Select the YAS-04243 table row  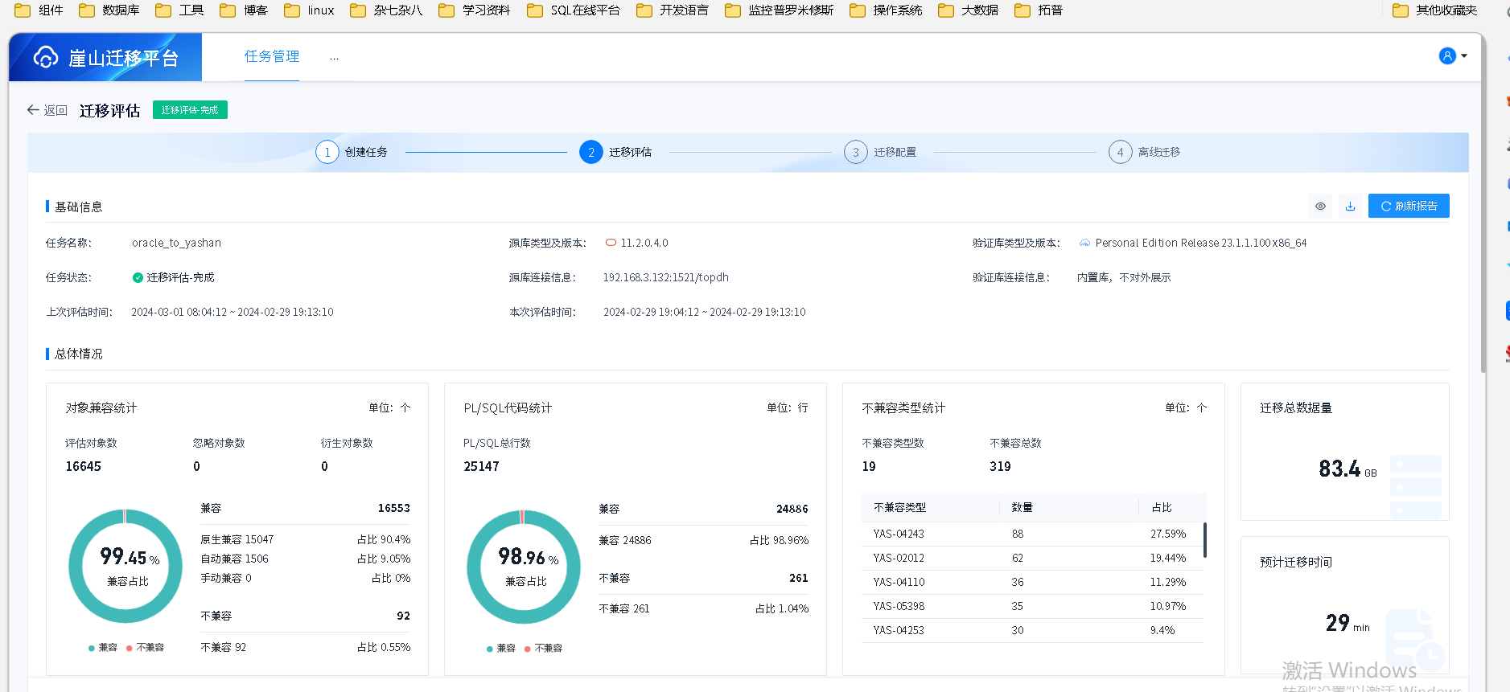1032,534
